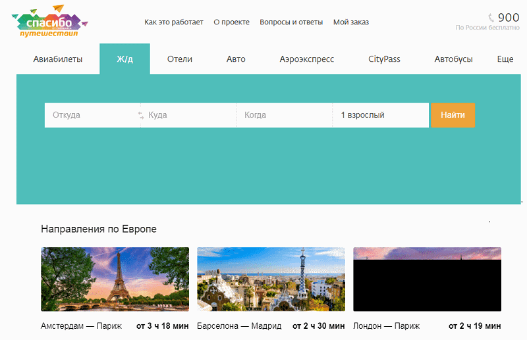Open the О проекте link
Image resolution: width=527 pixels, height=340 pixels.
pyautogui.click(x=232, y=22)
